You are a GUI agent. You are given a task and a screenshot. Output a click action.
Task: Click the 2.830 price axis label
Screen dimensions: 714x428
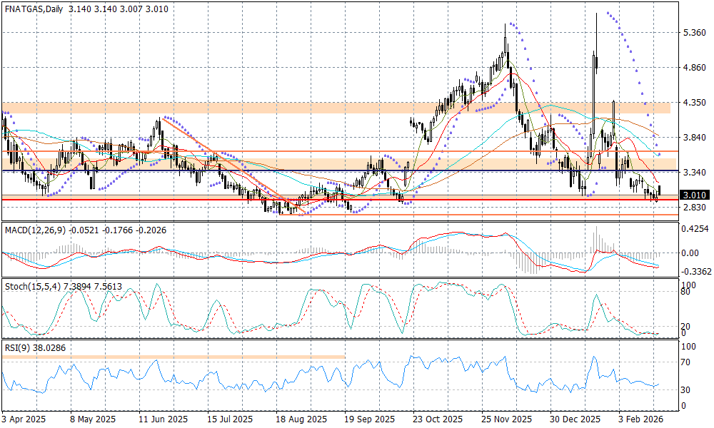(694, 208)
